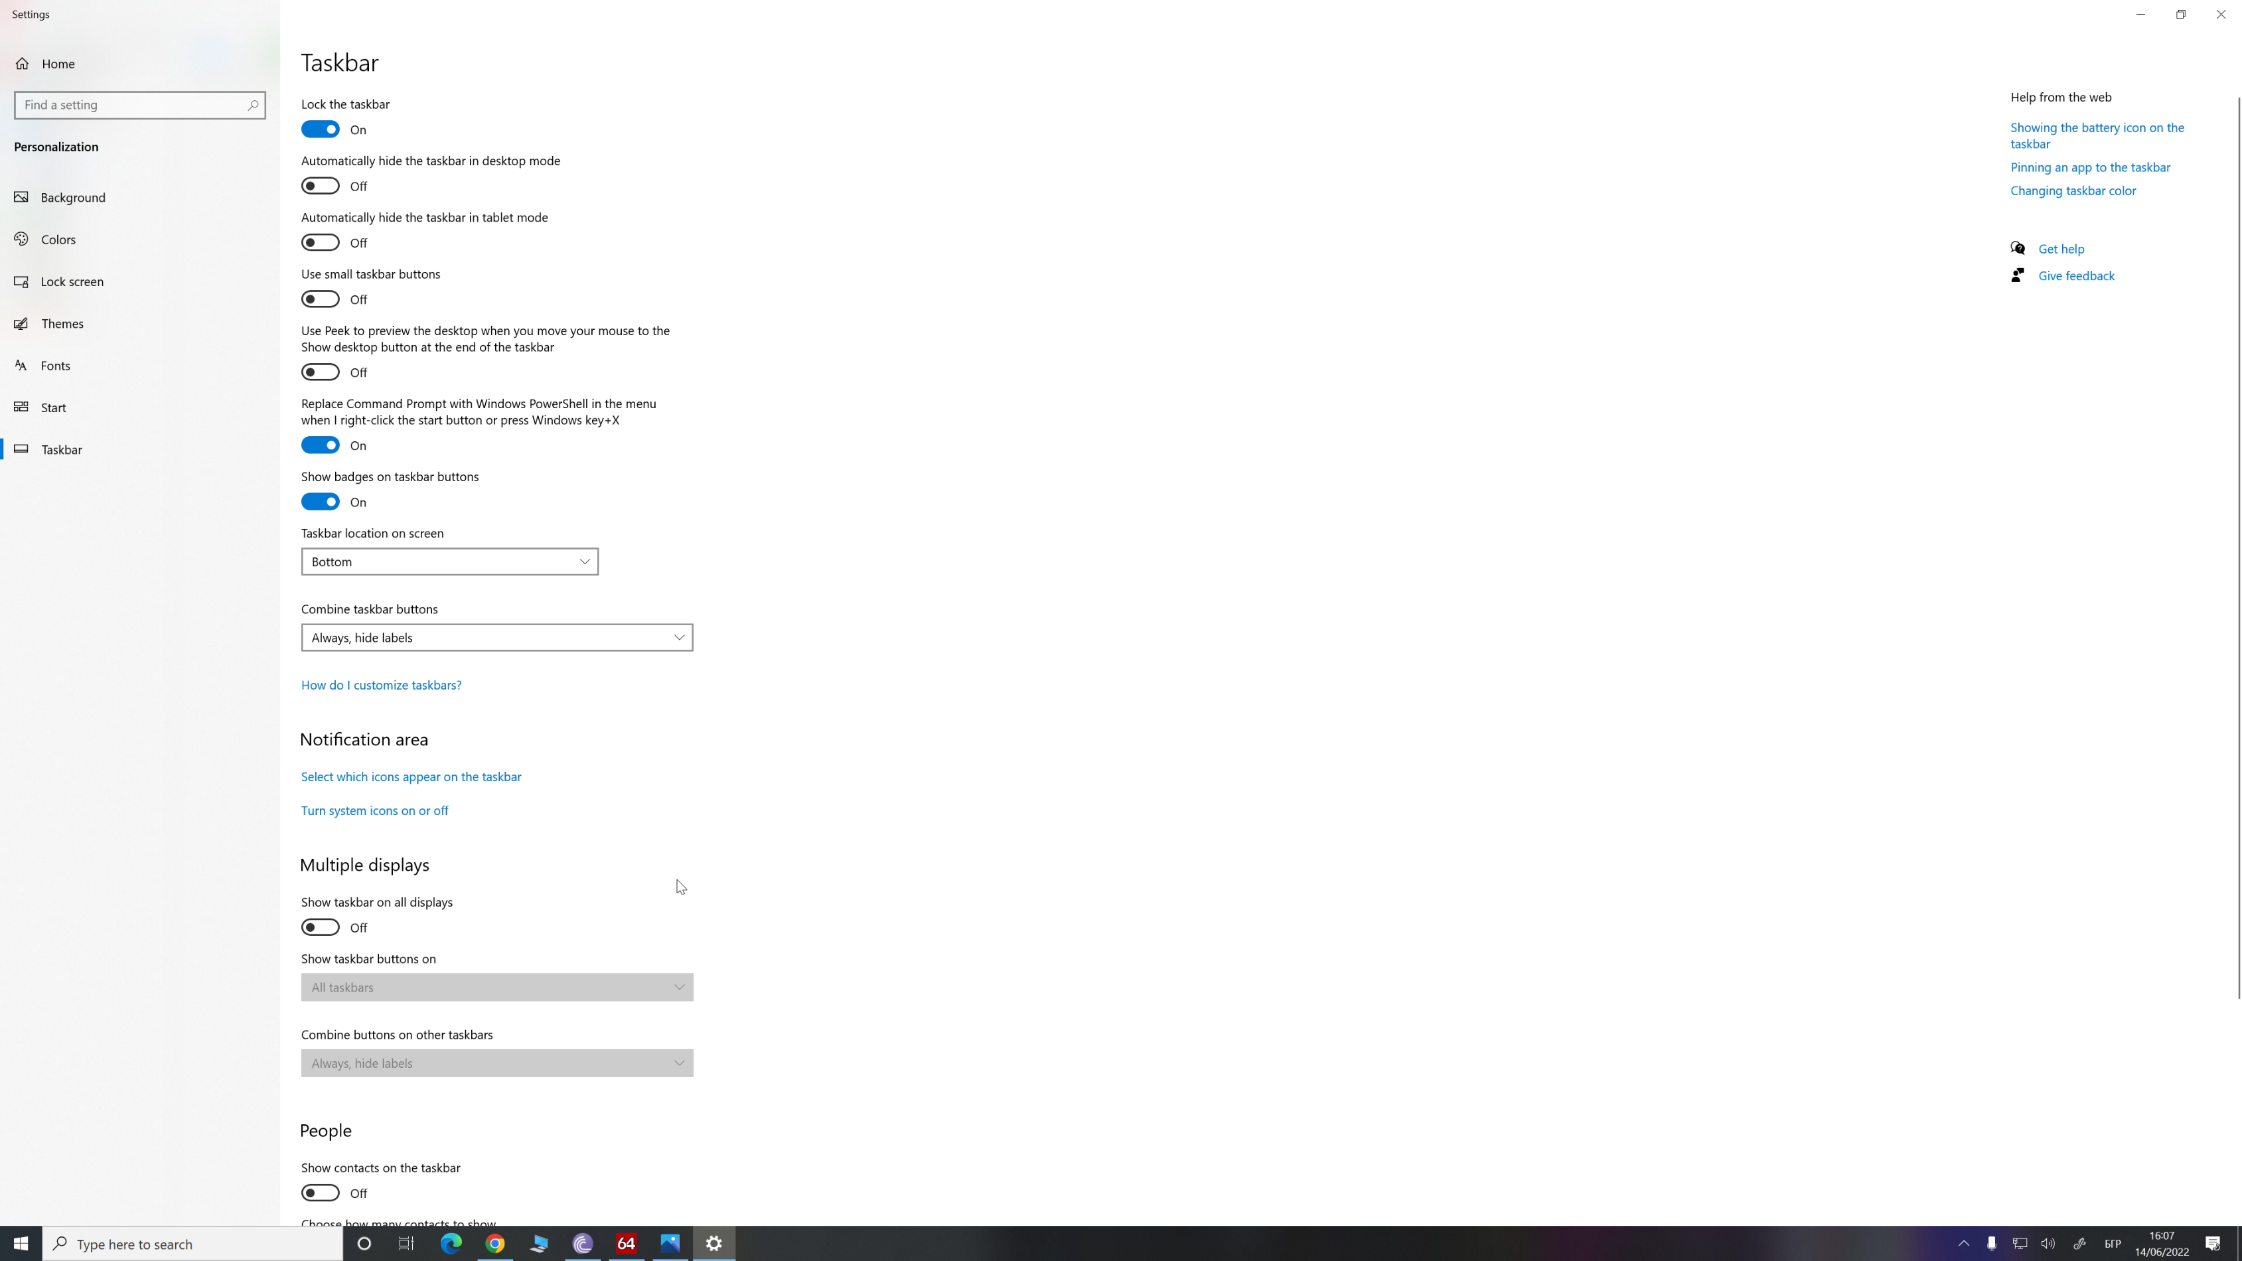Launch Microsoft Edge from taskbar
Screen dimensions: 2242x1261
(451, 1244)
